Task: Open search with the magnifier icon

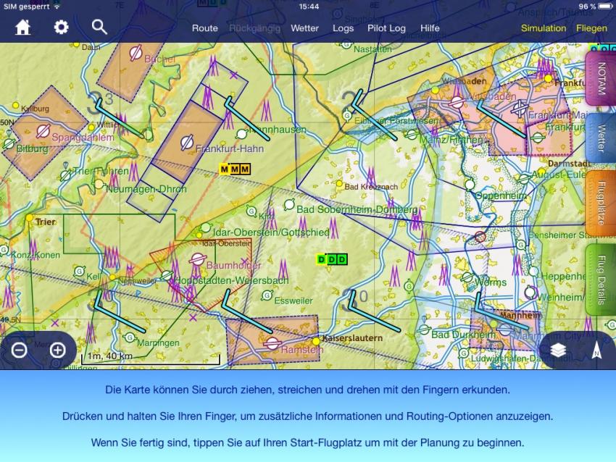Action: [x=99, y=28]
